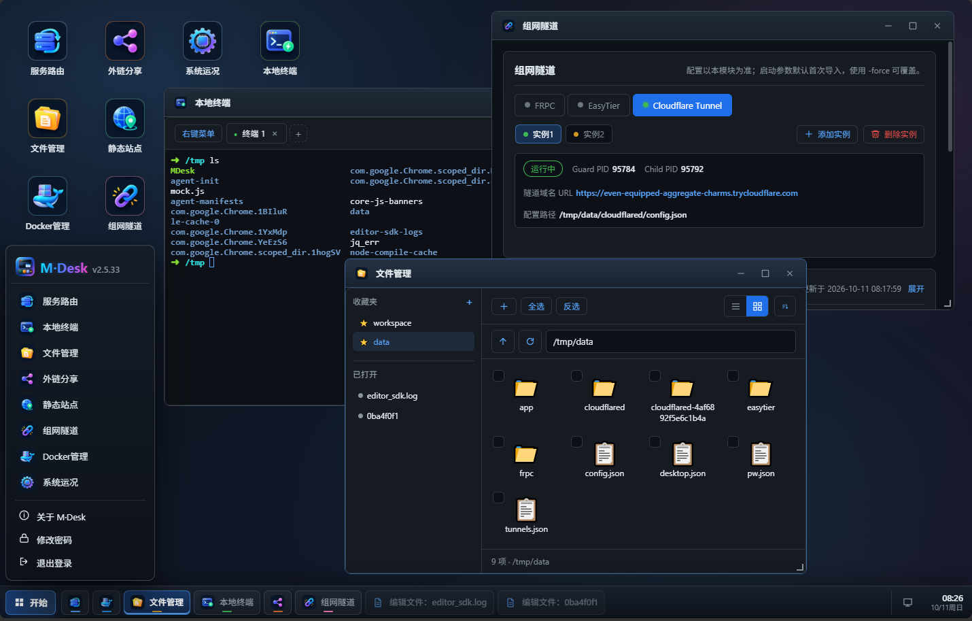Expand the log section with 展开
Image resolution: width=972 pixels, height=621 pixels.
tap(916, 289)
